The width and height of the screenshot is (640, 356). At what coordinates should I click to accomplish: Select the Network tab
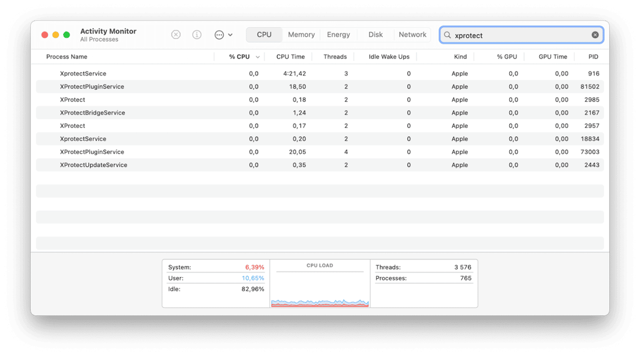(412, 35)
